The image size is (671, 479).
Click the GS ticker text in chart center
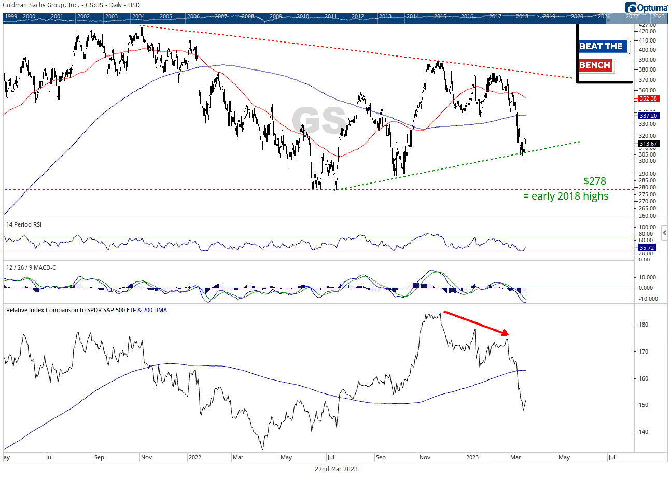point(319,120)
